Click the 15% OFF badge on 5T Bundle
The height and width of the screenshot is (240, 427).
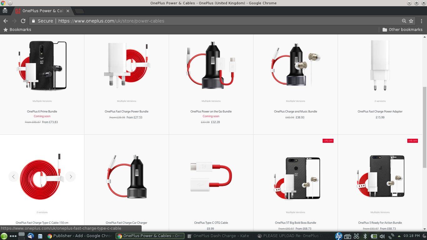coord(328,141)
